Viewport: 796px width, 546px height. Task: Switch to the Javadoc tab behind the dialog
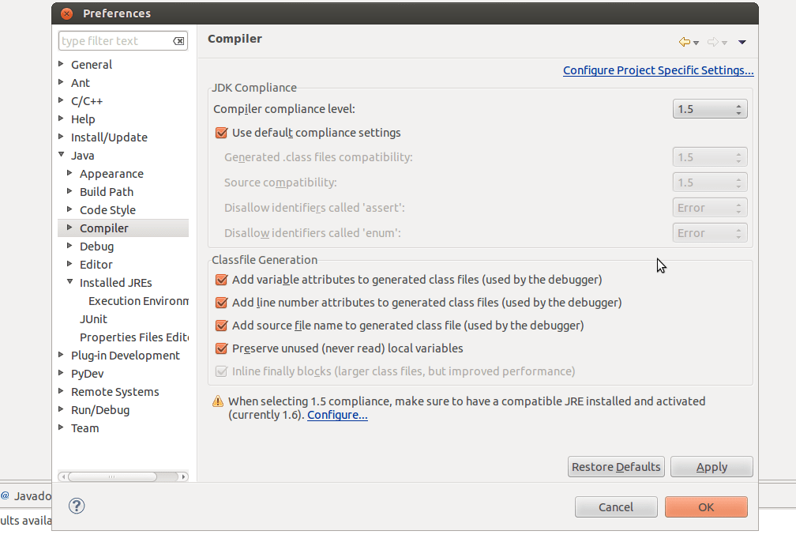(x=26, y=495)
